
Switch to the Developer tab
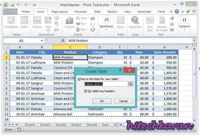144,12
